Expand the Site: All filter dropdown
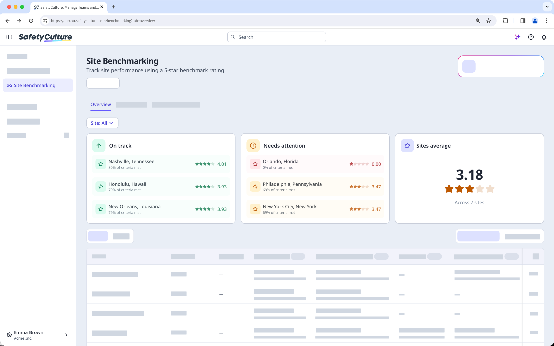The width and height of the screenshot is (554, 346). pyautogui.click(x=102, y=123)
